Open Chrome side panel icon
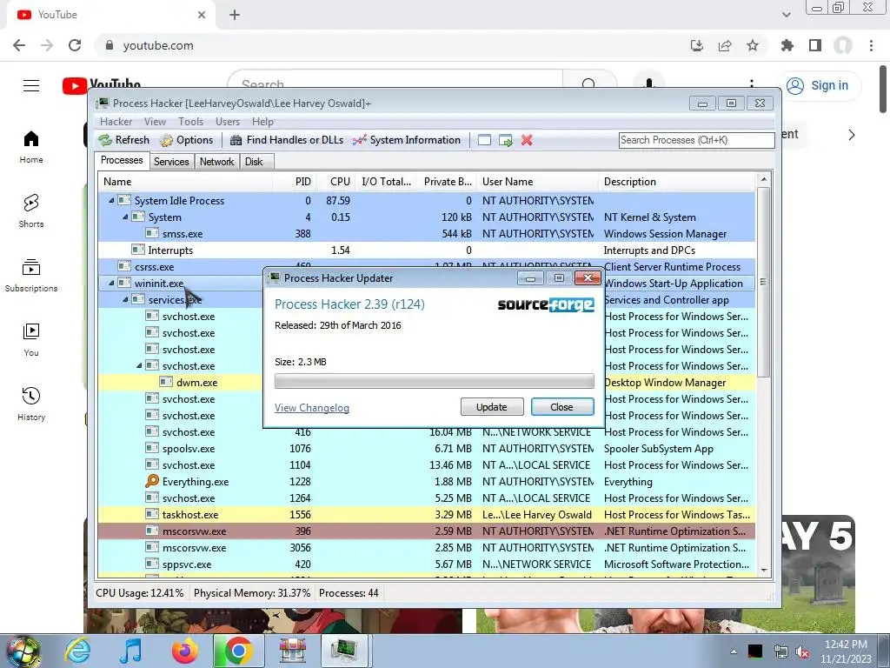Viewport: 890px width, 668px height. pyautogui.click(x=815, y=45)
